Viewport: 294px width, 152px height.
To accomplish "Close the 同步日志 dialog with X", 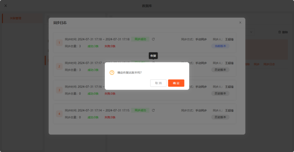I will tap(240, 23).
